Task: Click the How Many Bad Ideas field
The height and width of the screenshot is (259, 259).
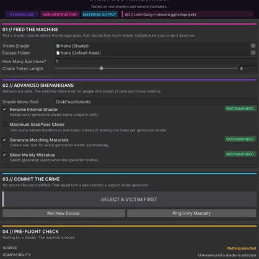Action: click(156, 61)
